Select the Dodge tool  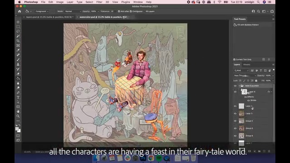pyautogui.click(x=18, y=88)
